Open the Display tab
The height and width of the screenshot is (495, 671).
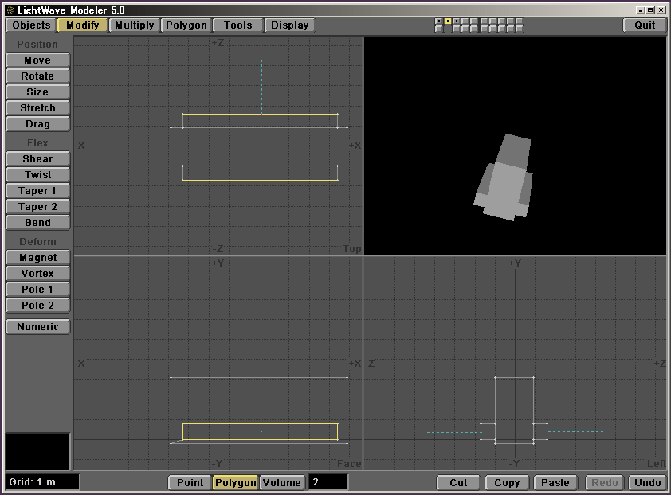(289, 25)
